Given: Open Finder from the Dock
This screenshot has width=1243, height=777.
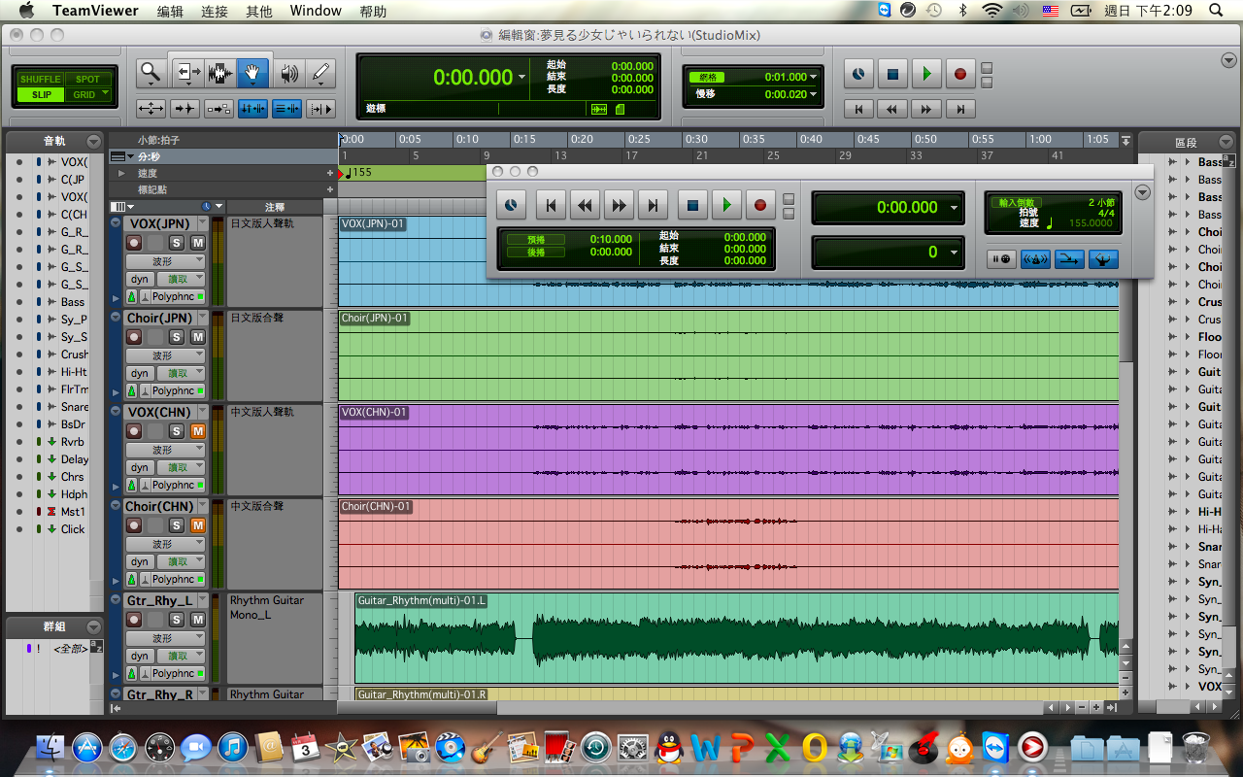Looking at the screenshot, I should (x=50, y=748).
